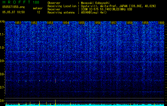Select the Ogata-vill. Akita-Pref. JAPAN location text

click(x=118, y=6)
